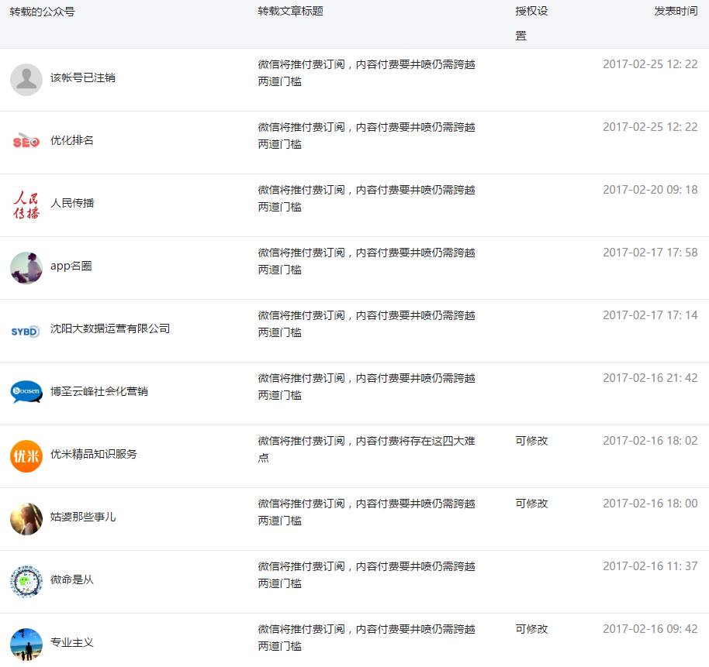Viewport: 709px width, 667px height.
Task: Click the 专业主义 beach avatar
Action: coord(26,644)
